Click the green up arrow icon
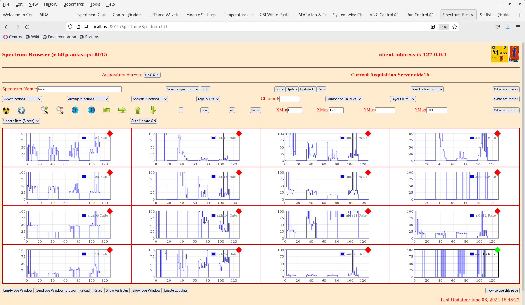The image size is (525, 305). pos(138,110)
